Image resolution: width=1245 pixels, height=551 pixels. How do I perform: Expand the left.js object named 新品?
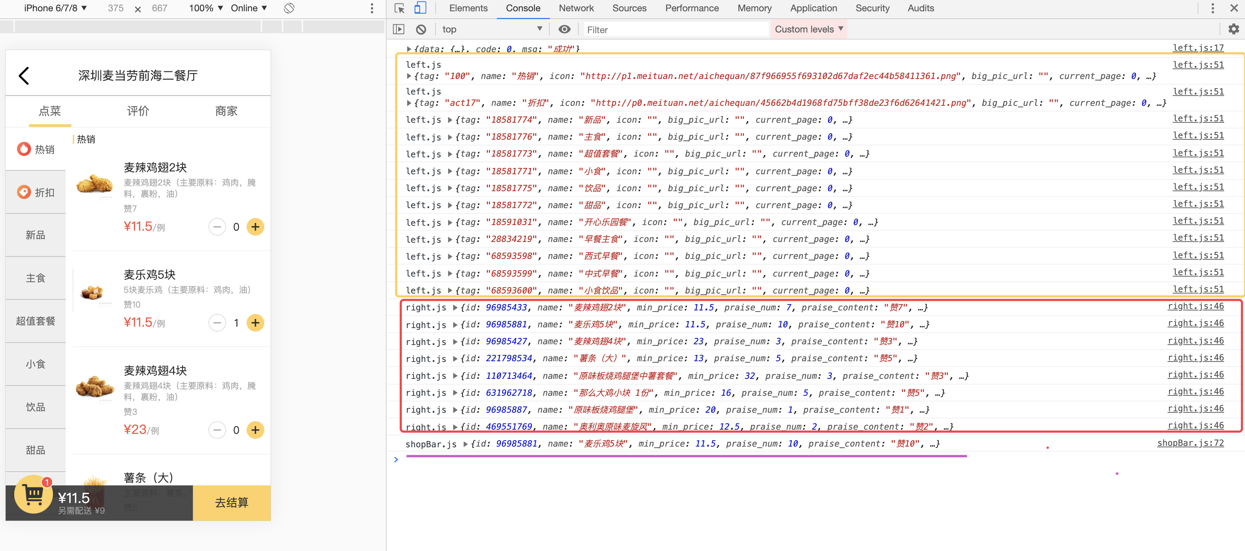[450, 120]
